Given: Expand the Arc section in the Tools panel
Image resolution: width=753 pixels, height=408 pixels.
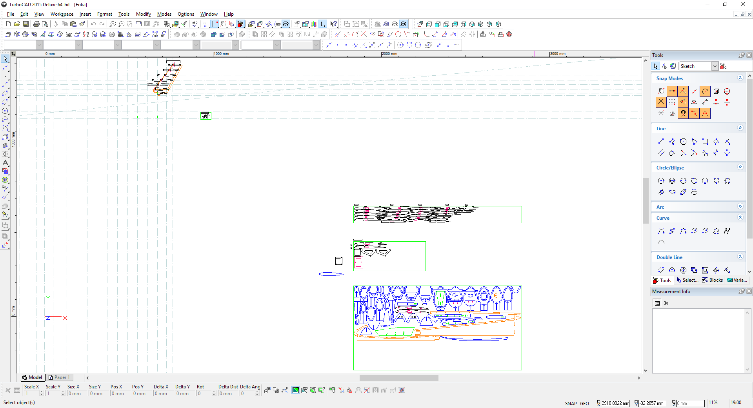Looking at the screenshot, I should tap(740, 207).
